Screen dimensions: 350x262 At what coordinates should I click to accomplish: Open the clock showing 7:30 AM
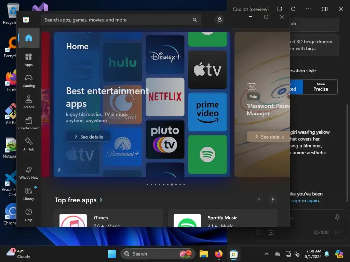coord(313,254)
